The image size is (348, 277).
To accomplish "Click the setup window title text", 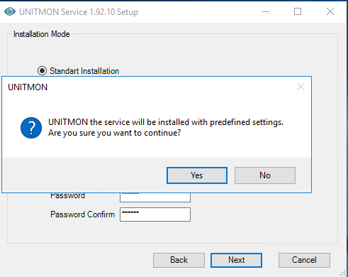I will point(79,12).
